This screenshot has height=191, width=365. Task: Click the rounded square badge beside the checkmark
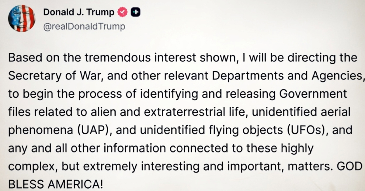click(x=135, y=12)
